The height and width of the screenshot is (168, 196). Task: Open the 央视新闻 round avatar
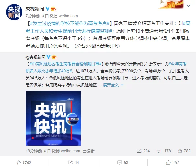[14, 12]
